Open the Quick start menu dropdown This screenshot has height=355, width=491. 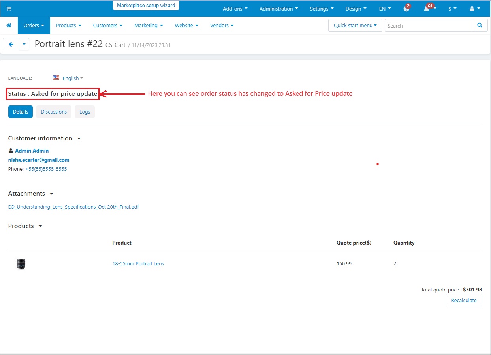click(x=355, y=25)
